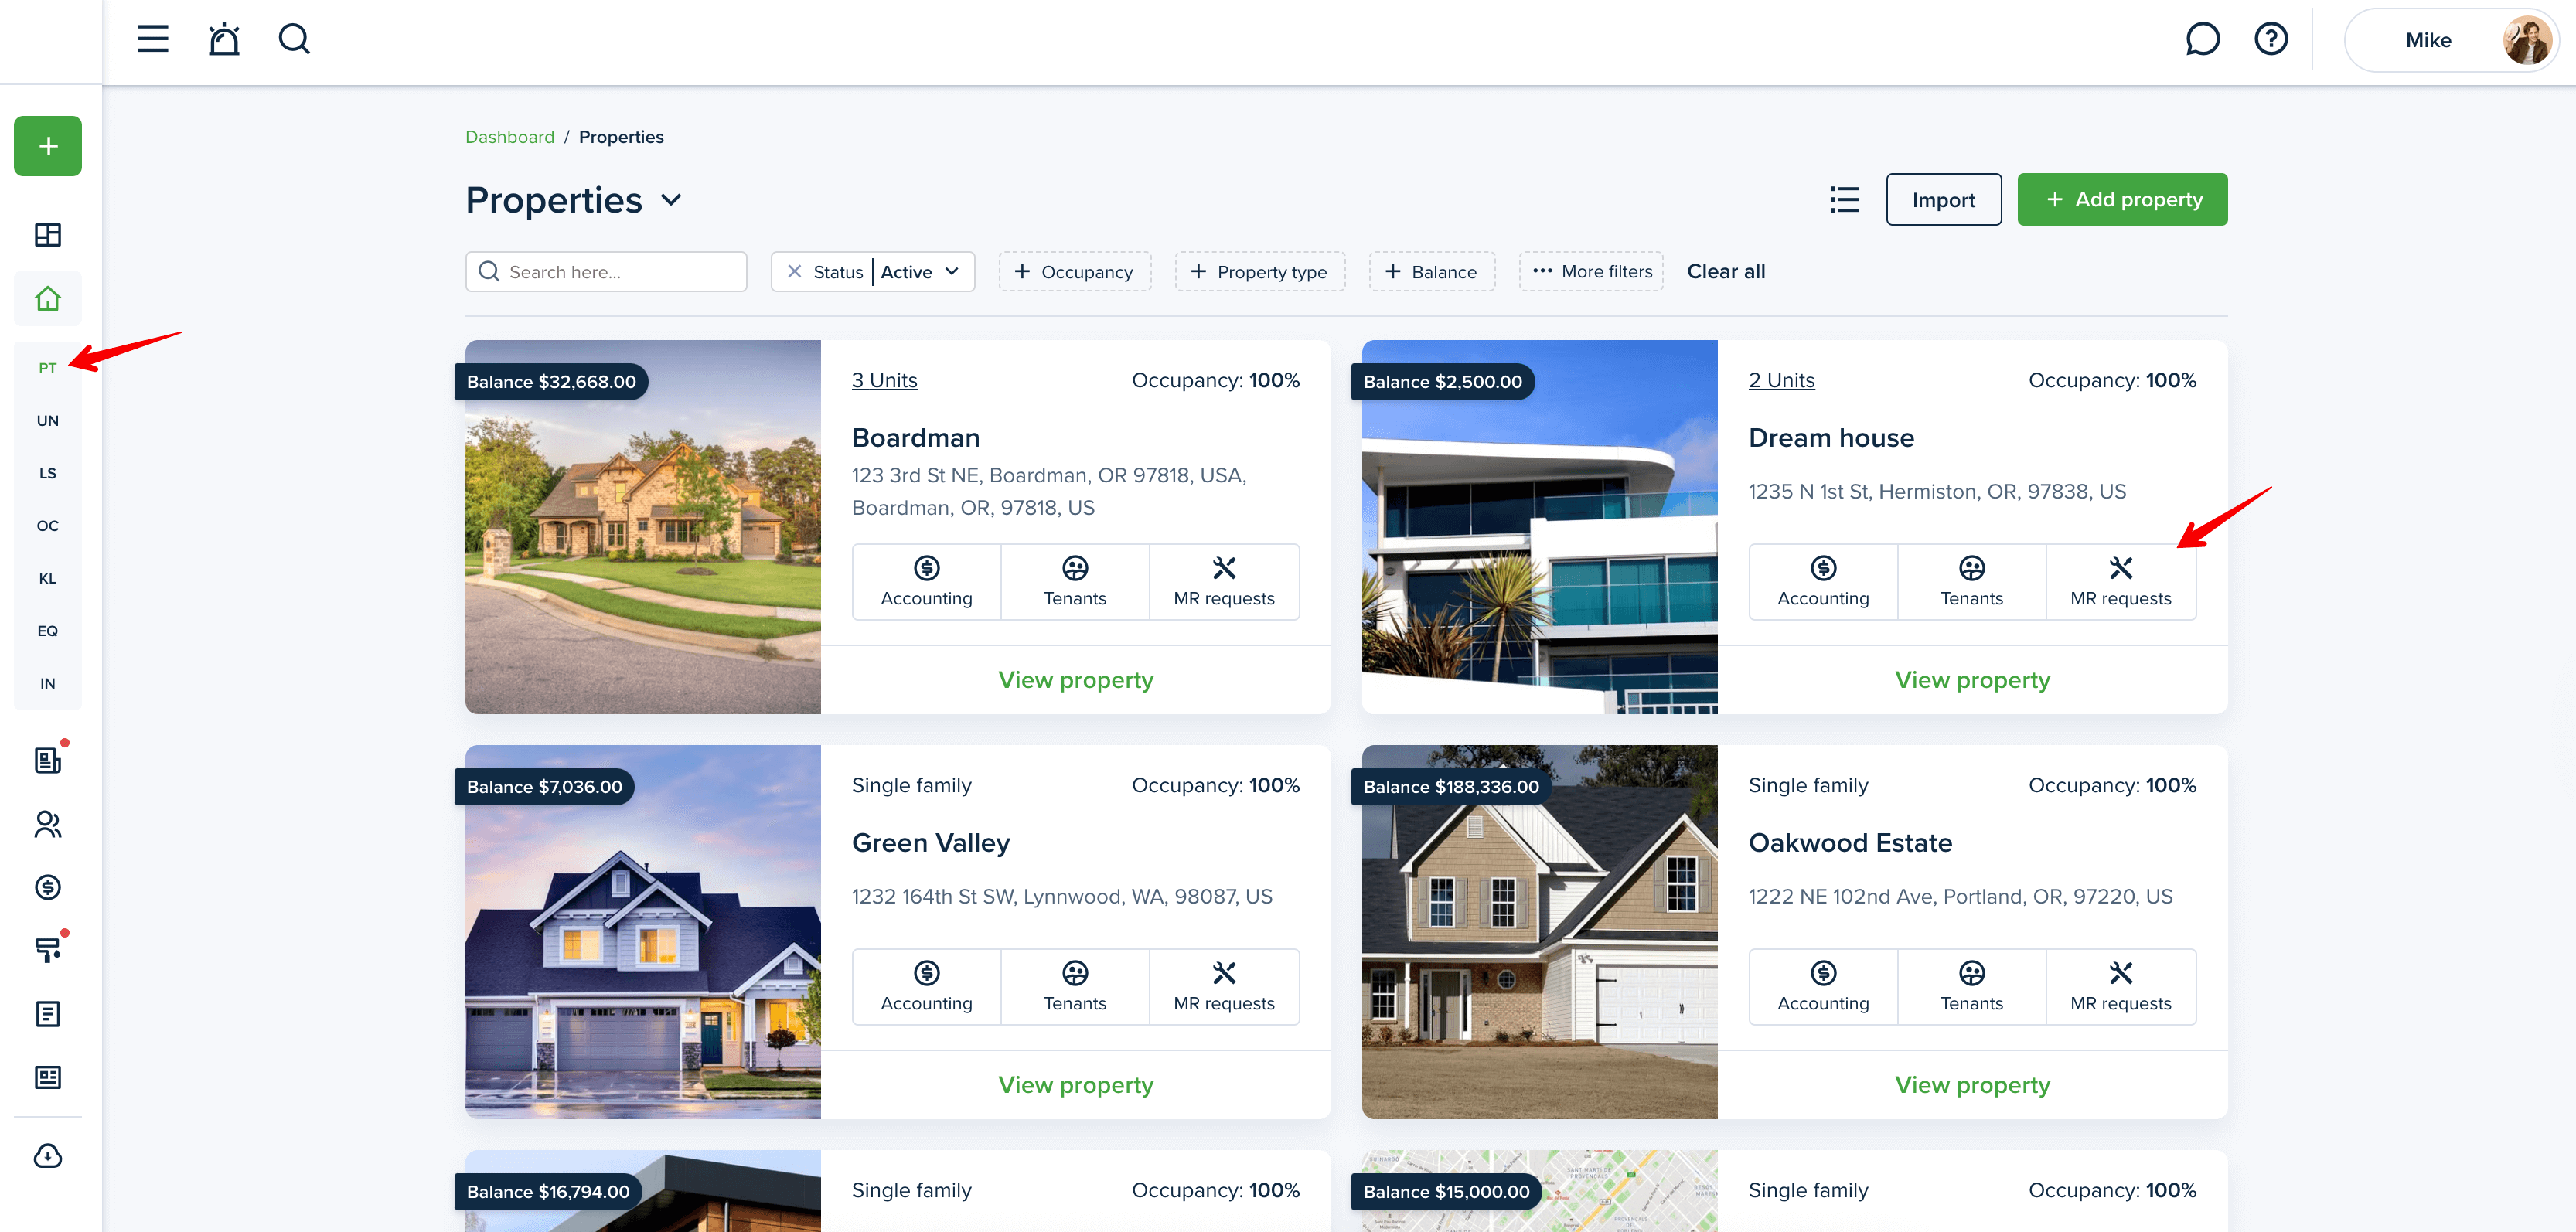Viewport: 2576px width, 1232px height.
Task: Select the UN sidebar submenu item
Action: click(48, 420)
